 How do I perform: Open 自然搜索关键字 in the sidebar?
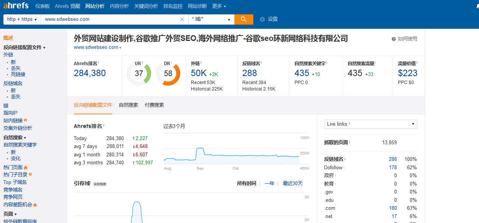[20, 145]
